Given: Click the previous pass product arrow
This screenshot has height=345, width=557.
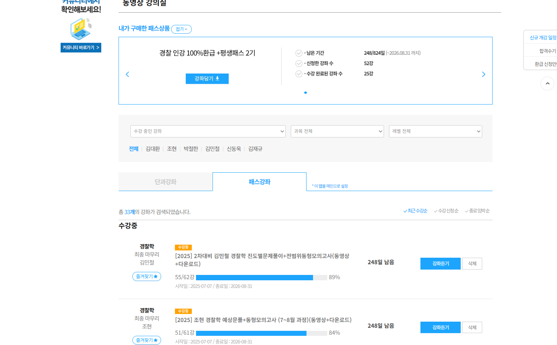Looking at the screenshot, I should (127, 74).
